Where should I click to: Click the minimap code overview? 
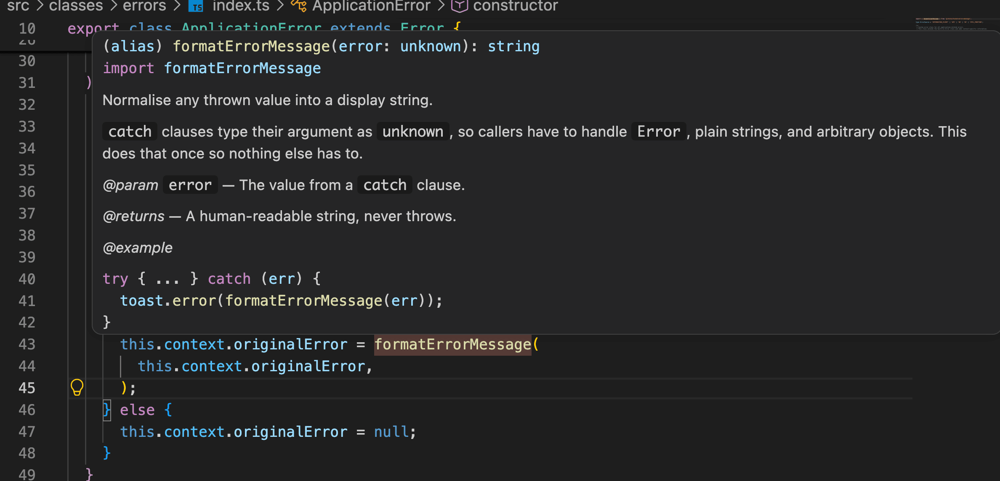951,24
